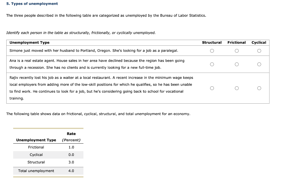Screen dimensions: 306x184
Task: Click the Unemployment Type header label
Action: point(29,42)
